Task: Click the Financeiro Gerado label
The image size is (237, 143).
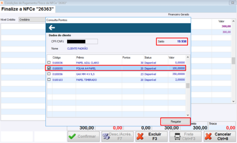Action: coord(179,14)
